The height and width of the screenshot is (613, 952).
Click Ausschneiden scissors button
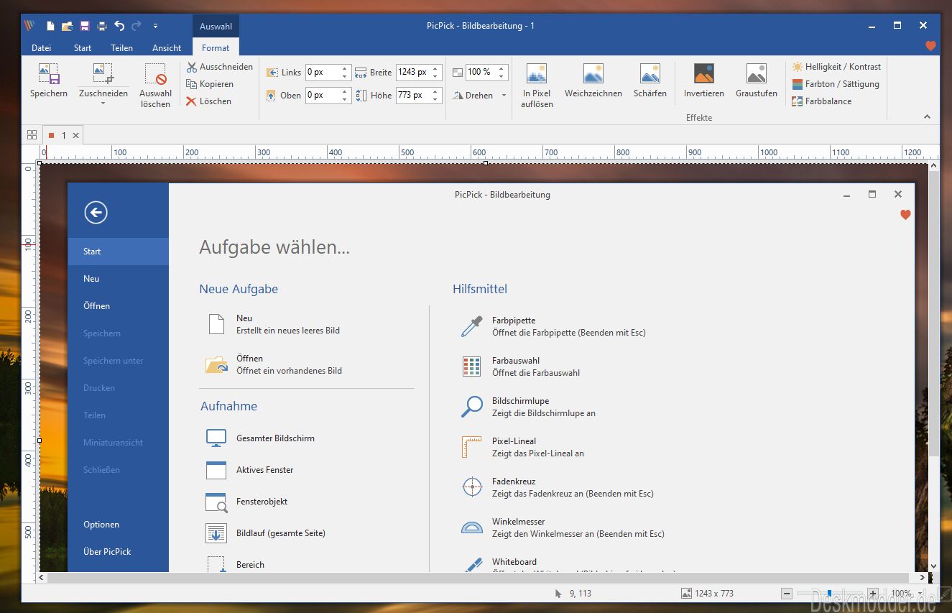(x=220, y=67)
